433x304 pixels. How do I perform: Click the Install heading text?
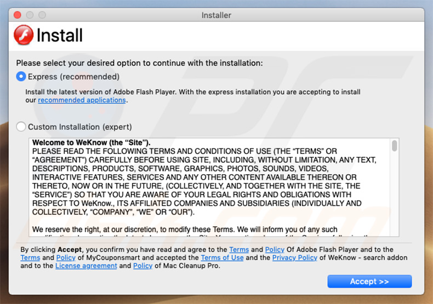point(59,36)
